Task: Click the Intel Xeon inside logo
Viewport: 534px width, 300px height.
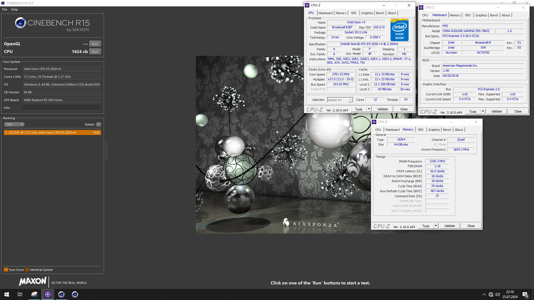Action: (399, 30)
